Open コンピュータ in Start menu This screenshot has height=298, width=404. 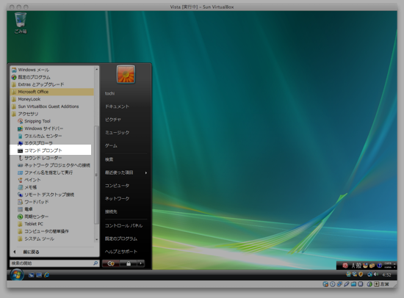[x=118, y=186]
